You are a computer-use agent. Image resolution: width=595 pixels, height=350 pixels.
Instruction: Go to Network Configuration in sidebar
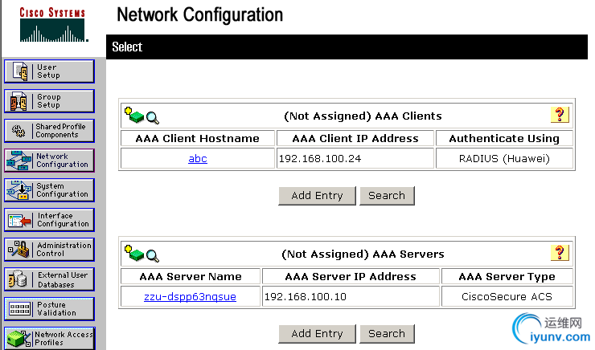(49, 161)
